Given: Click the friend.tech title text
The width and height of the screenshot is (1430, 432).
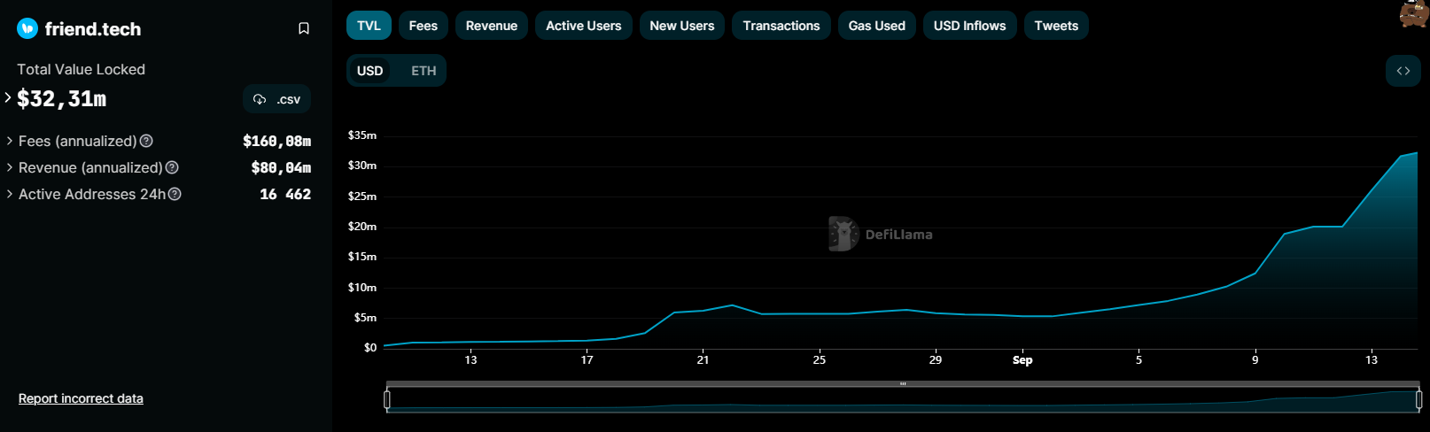Looking at the screenshot, I should [93, 29].
